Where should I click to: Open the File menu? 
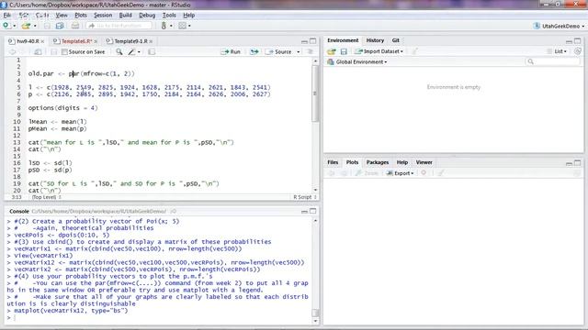pos(6,16)
